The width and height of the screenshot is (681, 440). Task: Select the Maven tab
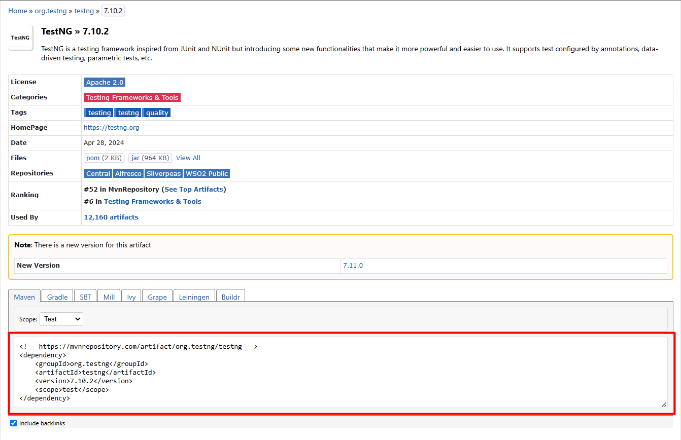tap(24, 297)
